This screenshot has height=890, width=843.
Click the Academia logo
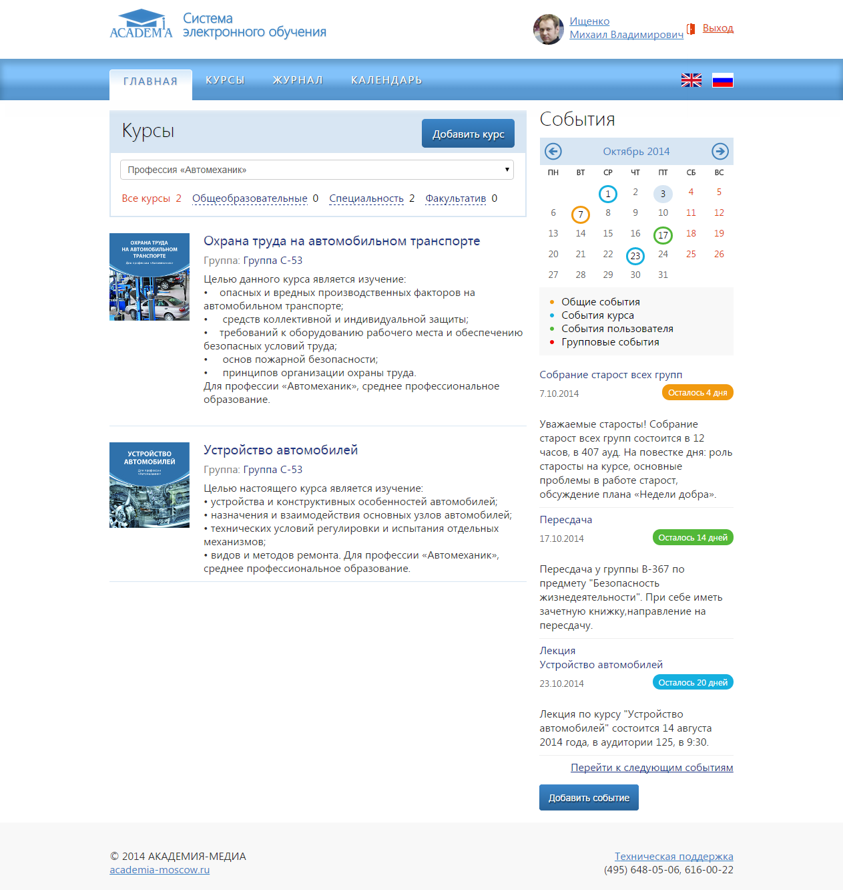[x=141, y=25]
